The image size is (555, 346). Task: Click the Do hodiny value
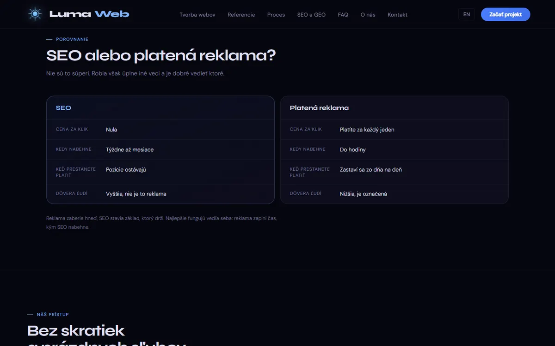[353, 149]
